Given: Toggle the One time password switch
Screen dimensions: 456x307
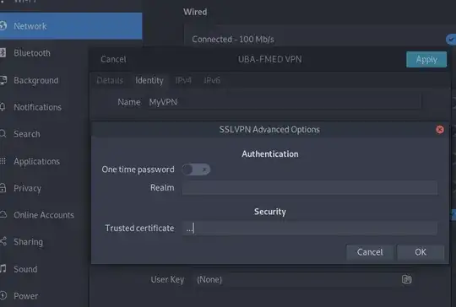Looking at the screenshot, I should 196,170.
